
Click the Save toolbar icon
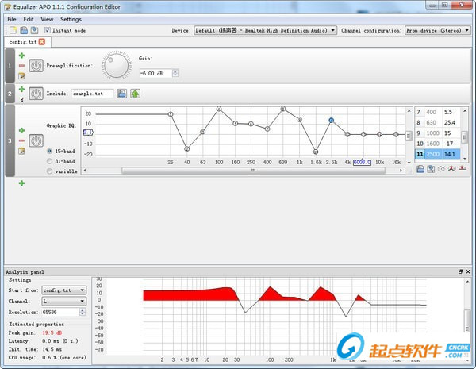[34, 30]
